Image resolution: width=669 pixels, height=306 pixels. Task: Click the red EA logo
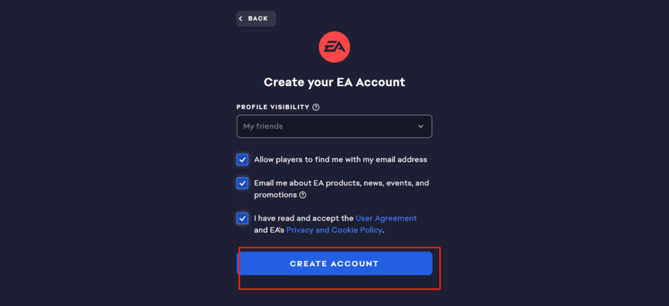(x=334, y=47)
